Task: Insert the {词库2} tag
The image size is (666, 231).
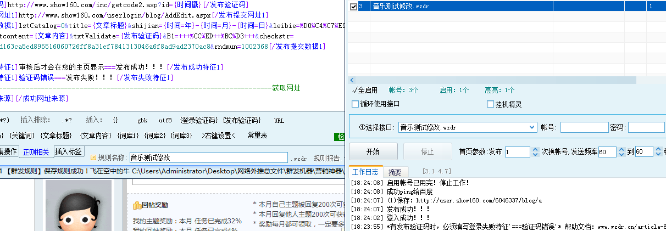Action: click(x=154, y=135)
